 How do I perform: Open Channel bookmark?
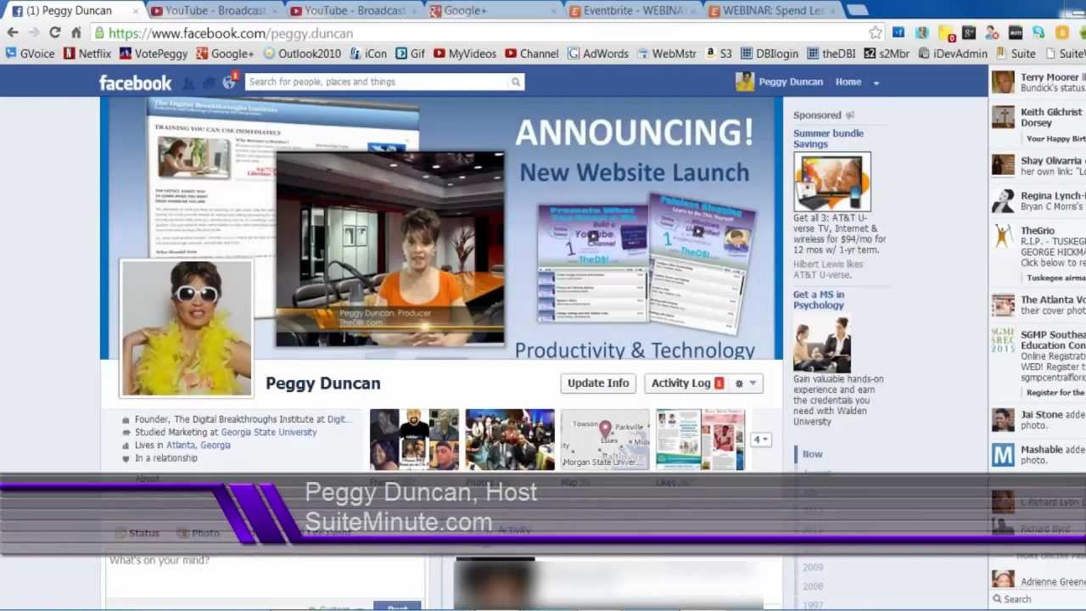click(x=532, y=53)
